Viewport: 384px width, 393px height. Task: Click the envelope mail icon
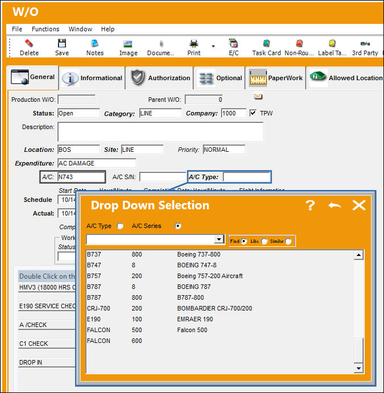coord(258,97)
